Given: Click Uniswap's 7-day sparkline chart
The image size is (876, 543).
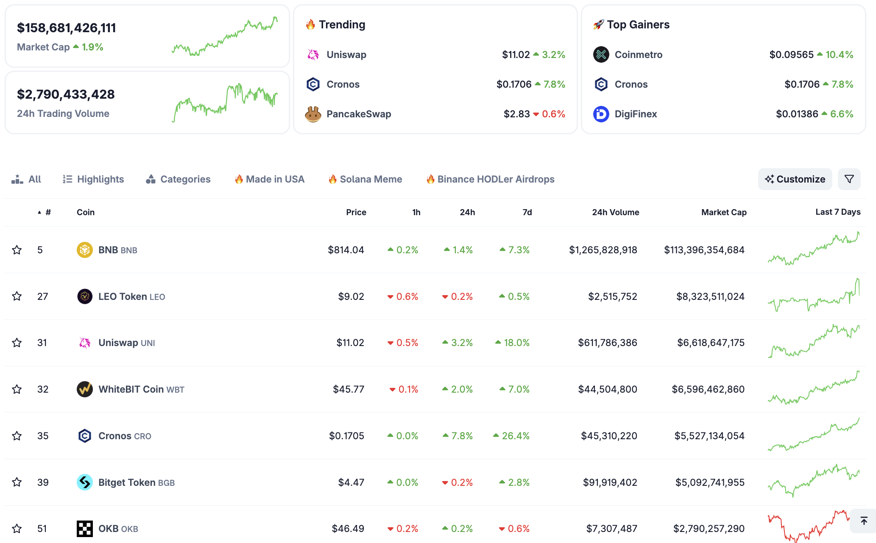Looking at the screenshot, I should [x=814, y=341].
